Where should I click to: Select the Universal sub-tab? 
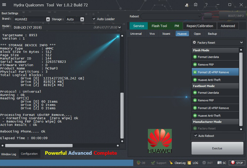136,34
